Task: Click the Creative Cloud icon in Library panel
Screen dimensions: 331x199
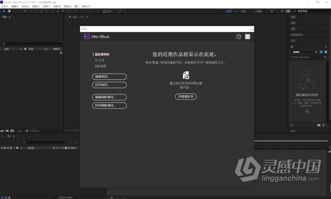Action: (x=319, y=125)
